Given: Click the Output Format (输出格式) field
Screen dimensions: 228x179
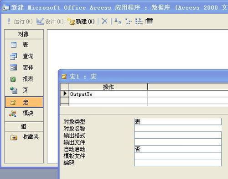Looking at the screenshot, I should point(178,136).
